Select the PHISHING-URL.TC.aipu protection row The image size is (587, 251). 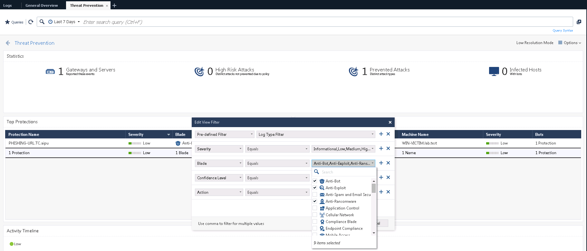98,143
